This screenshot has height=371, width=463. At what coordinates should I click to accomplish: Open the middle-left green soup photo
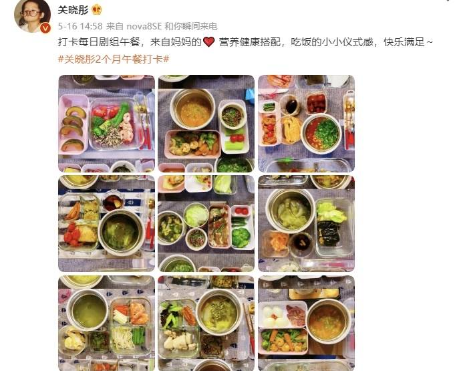click(x=107, y=224)
